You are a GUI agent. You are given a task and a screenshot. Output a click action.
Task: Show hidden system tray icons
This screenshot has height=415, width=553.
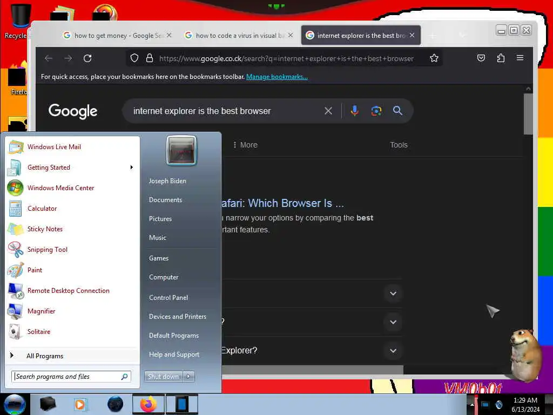pyautogui.click(x=472, y=405)
